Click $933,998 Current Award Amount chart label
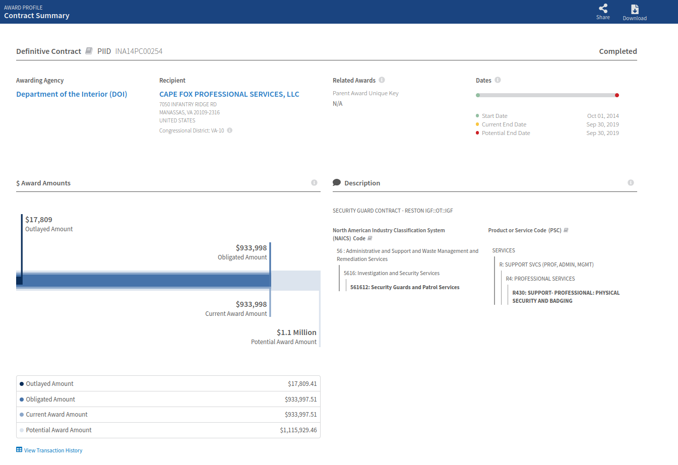 pos(236,309)
